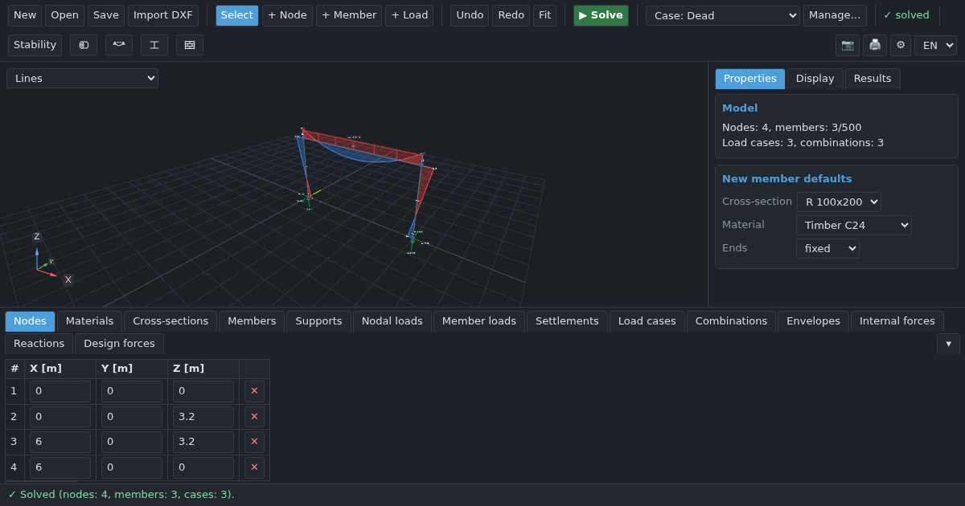This screenshot has height=506, width=965.
Task: Delete node 2 with its red X
Action: pyautogui.click(x=254, y=416)
